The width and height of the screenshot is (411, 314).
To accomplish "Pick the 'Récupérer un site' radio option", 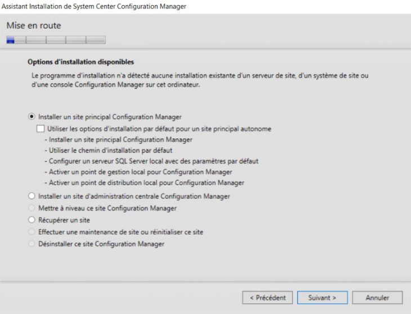I will click(31, 220).
